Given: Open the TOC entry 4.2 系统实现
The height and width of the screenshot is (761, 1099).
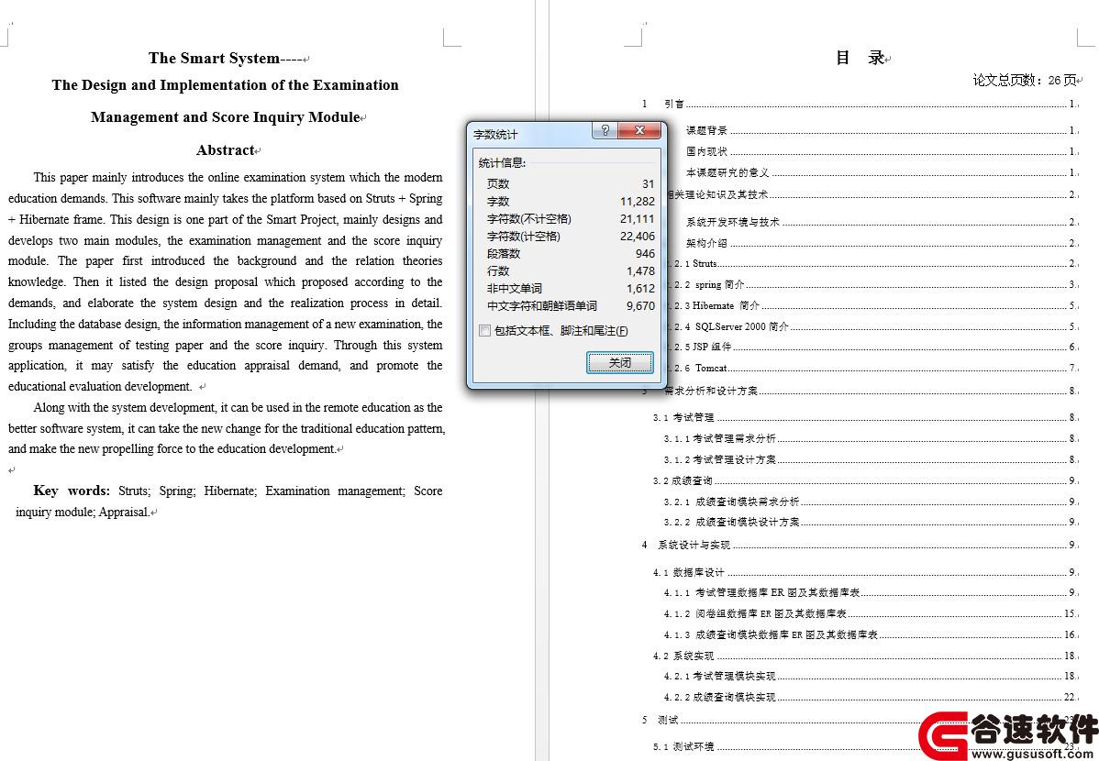Looking at the screenshot, I should pos(866,656).
